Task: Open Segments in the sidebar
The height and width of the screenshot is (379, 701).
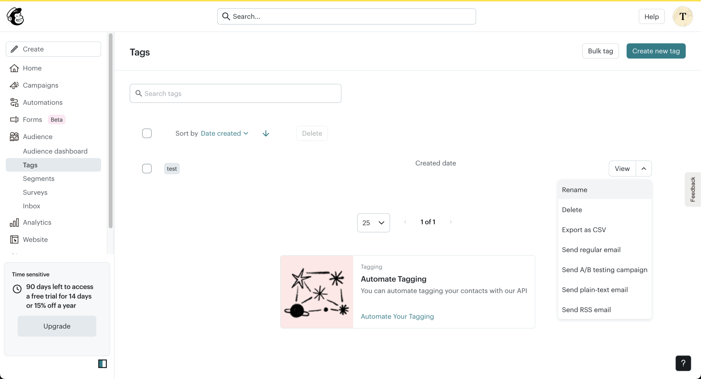Action: (x=39, y=179)
